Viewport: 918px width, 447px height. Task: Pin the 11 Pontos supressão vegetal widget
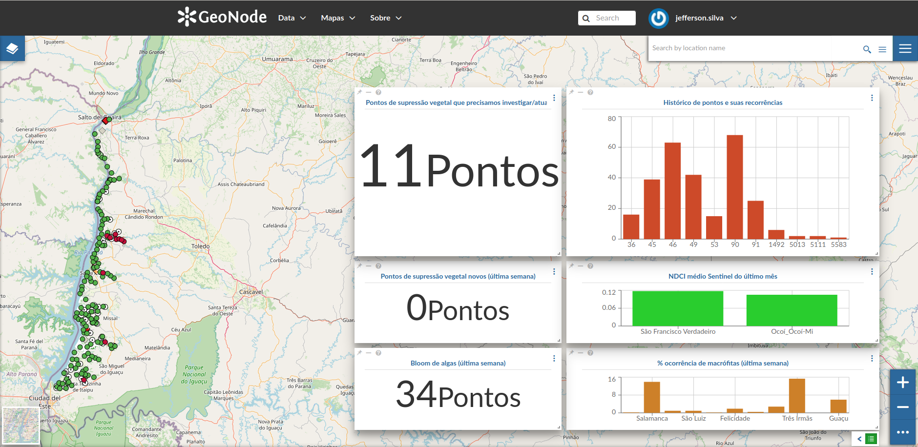tap(360, 92)
